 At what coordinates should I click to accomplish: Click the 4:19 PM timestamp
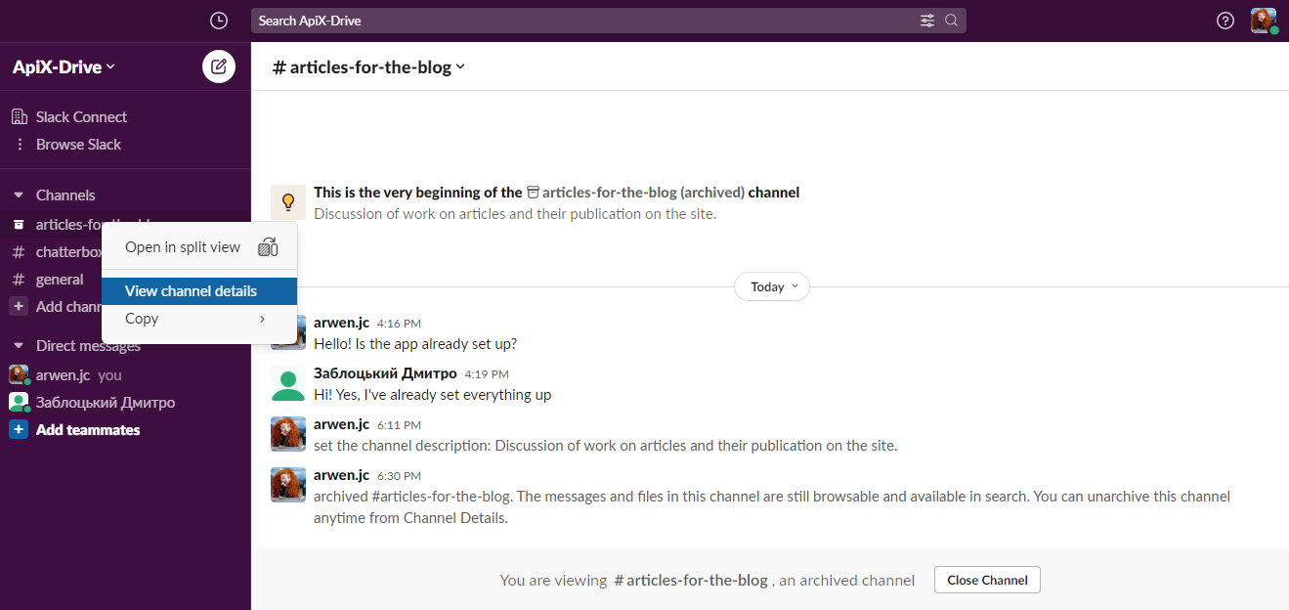coord(487,374)
